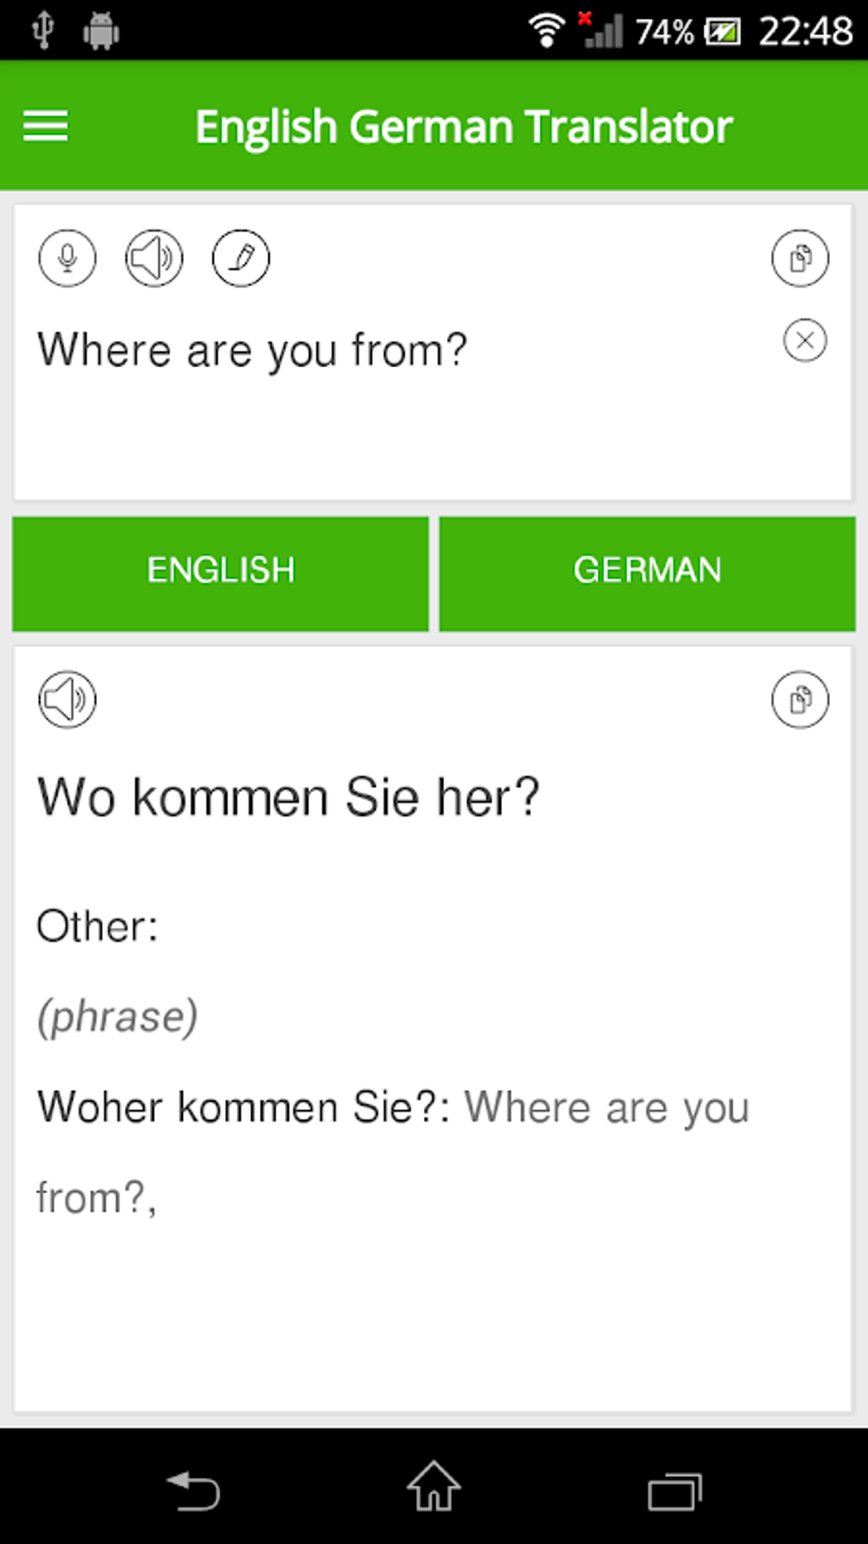
Task: Tap the Android debug icon in status bar
Action: point(101,32)
